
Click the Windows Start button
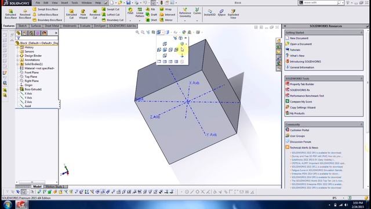[x=8, y=204]
